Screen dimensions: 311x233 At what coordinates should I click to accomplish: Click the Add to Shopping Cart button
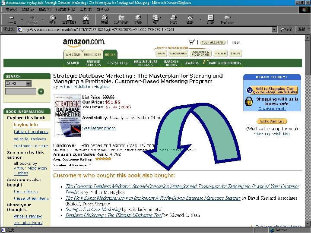(272, 90)
